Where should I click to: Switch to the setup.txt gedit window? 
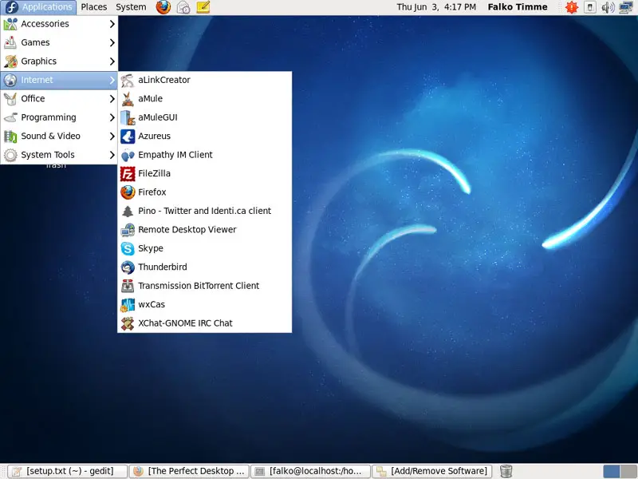click(67, 471)
